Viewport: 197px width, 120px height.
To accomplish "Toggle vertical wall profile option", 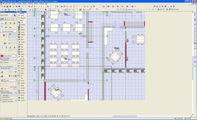I will (2, 47).
